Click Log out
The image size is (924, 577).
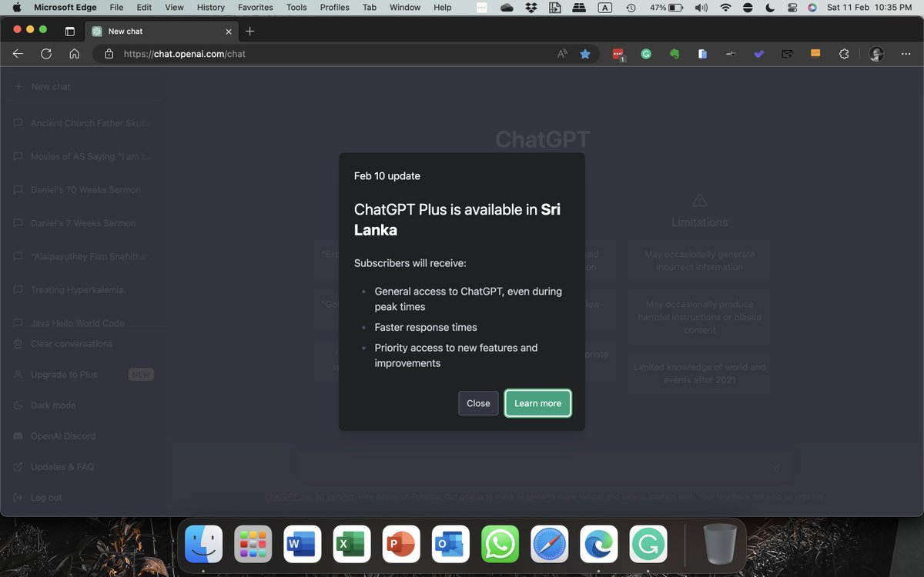click(x=83, y=498)
